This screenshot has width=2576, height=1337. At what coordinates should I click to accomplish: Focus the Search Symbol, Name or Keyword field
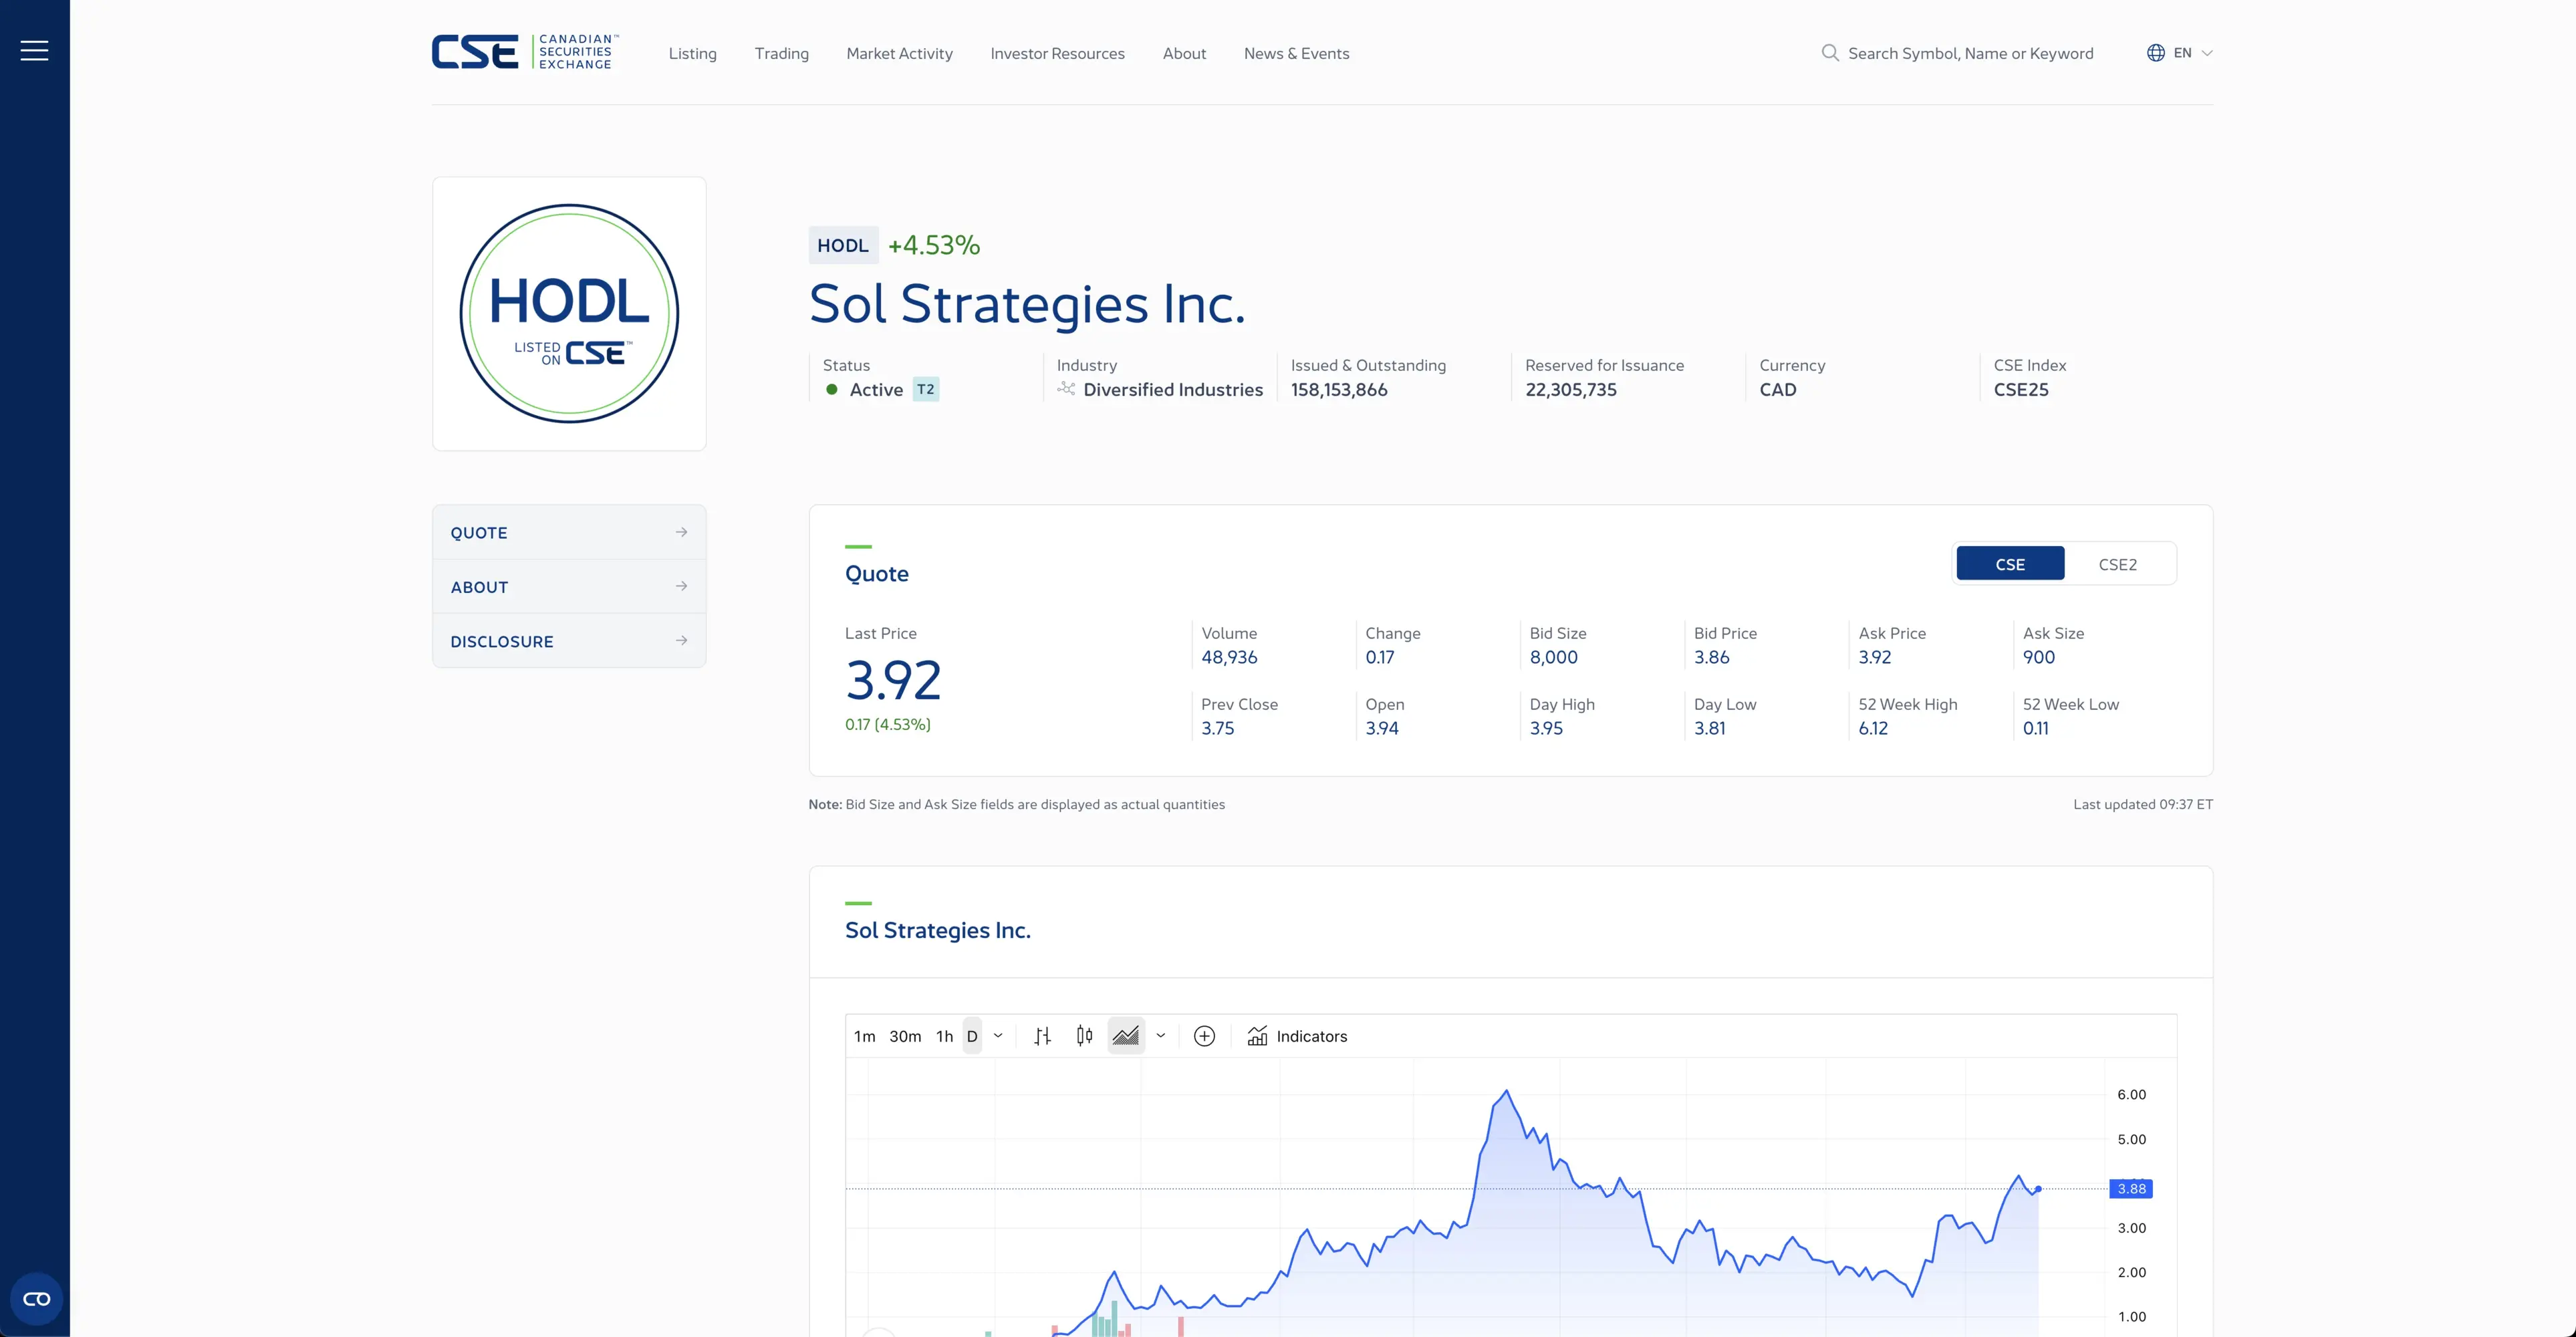click(x=1970, y=54)
